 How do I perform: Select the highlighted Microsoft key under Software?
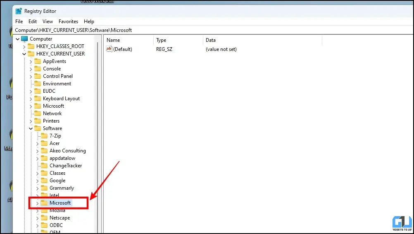click(x=60, y=203)
